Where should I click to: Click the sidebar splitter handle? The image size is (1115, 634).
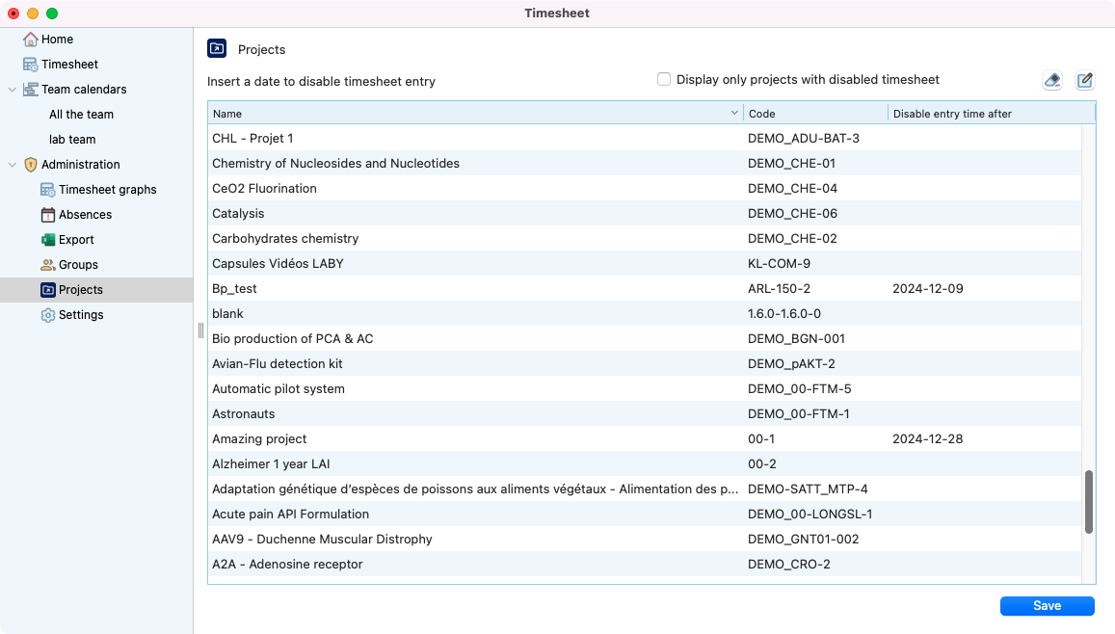(x=200, y=330)
